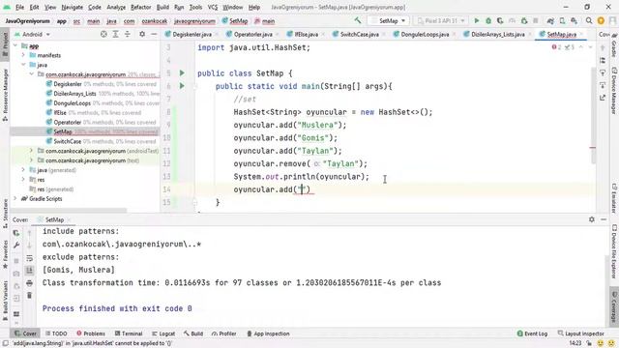Screen dimensions: 619x348
Task: Collapse the app module tree node
Action: pos(15,45)
